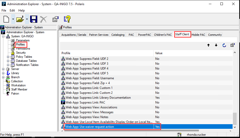Select Staff Member in the tree
Screen dimensions: 240x138
pyautogui.click(x=19, y=89)
